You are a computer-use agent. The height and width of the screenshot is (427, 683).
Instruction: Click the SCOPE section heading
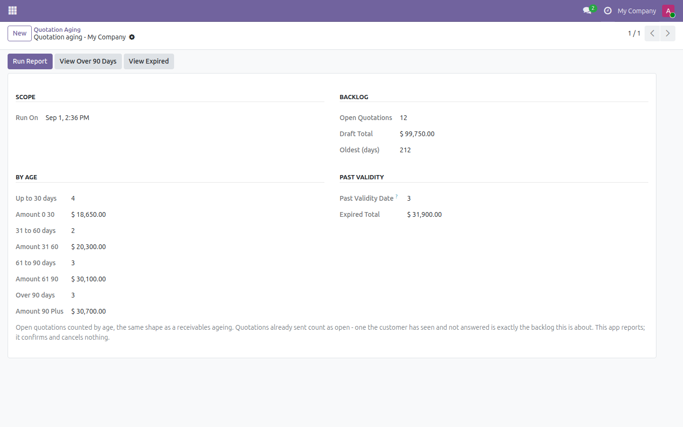tap(26, 97)
